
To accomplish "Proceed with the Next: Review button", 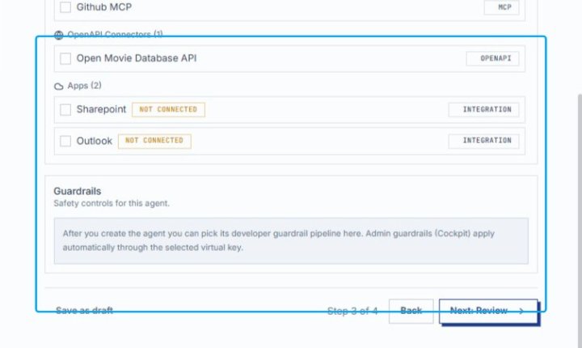I will [488, 311].
